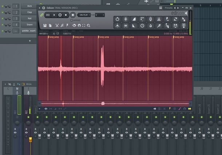Open the Edison Presets menu

click(169, 8)
